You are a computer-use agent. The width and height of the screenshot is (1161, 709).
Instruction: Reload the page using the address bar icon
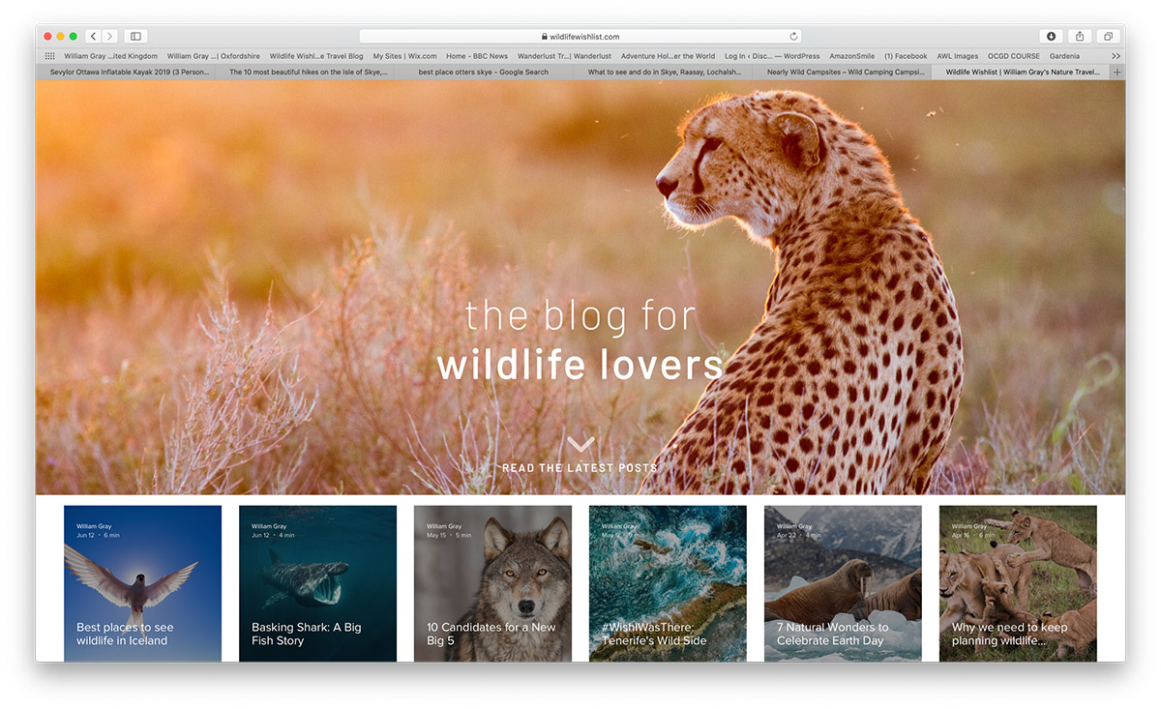tap(793, 37)
